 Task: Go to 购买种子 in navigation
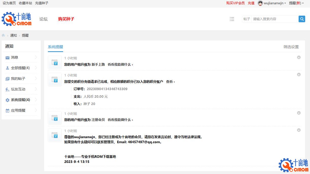point(66,19)
